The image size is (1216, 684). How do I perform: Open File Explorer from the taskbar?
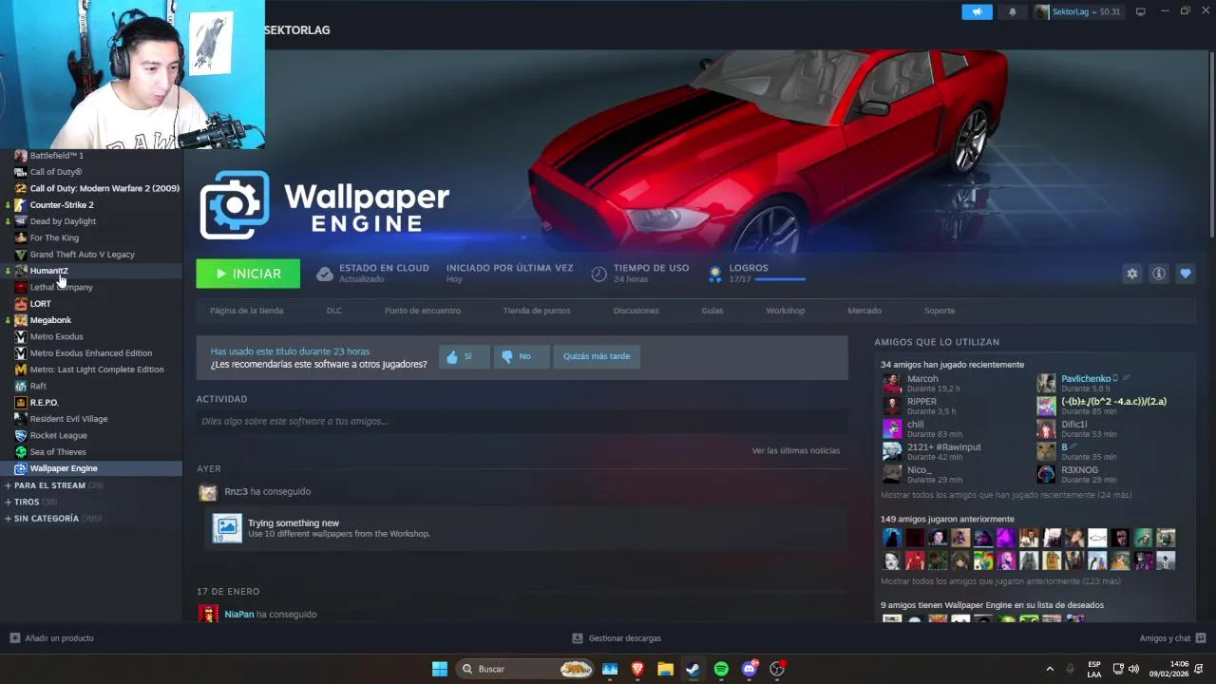click(665, 669)
